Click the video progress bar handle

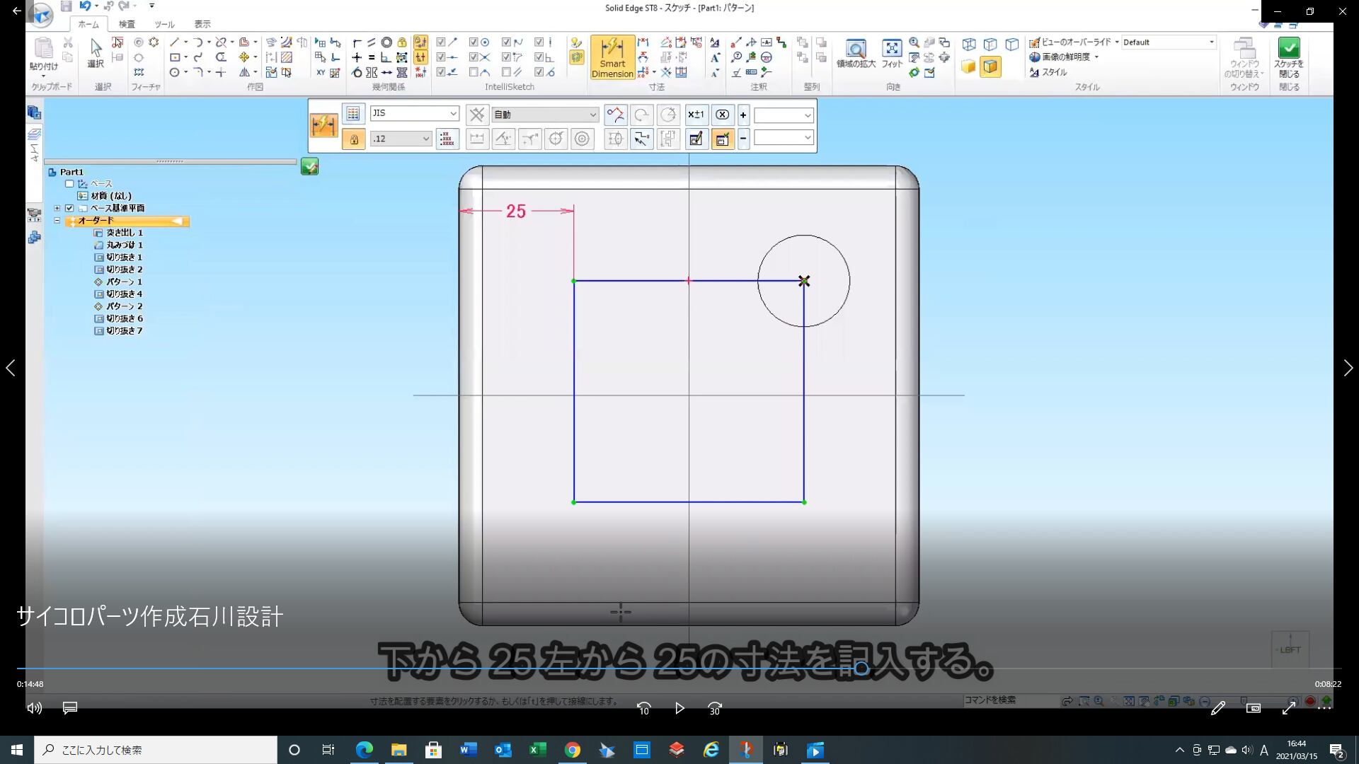[x=861, y=668]
